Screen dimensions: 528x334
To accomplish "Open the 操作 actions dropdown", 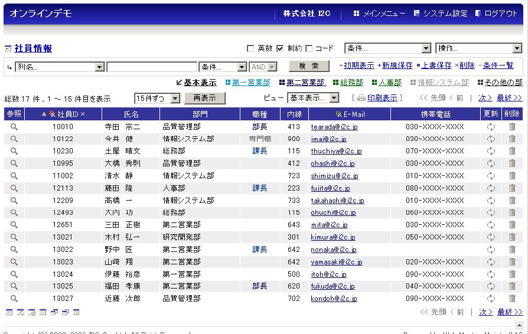I will [478, 48].
